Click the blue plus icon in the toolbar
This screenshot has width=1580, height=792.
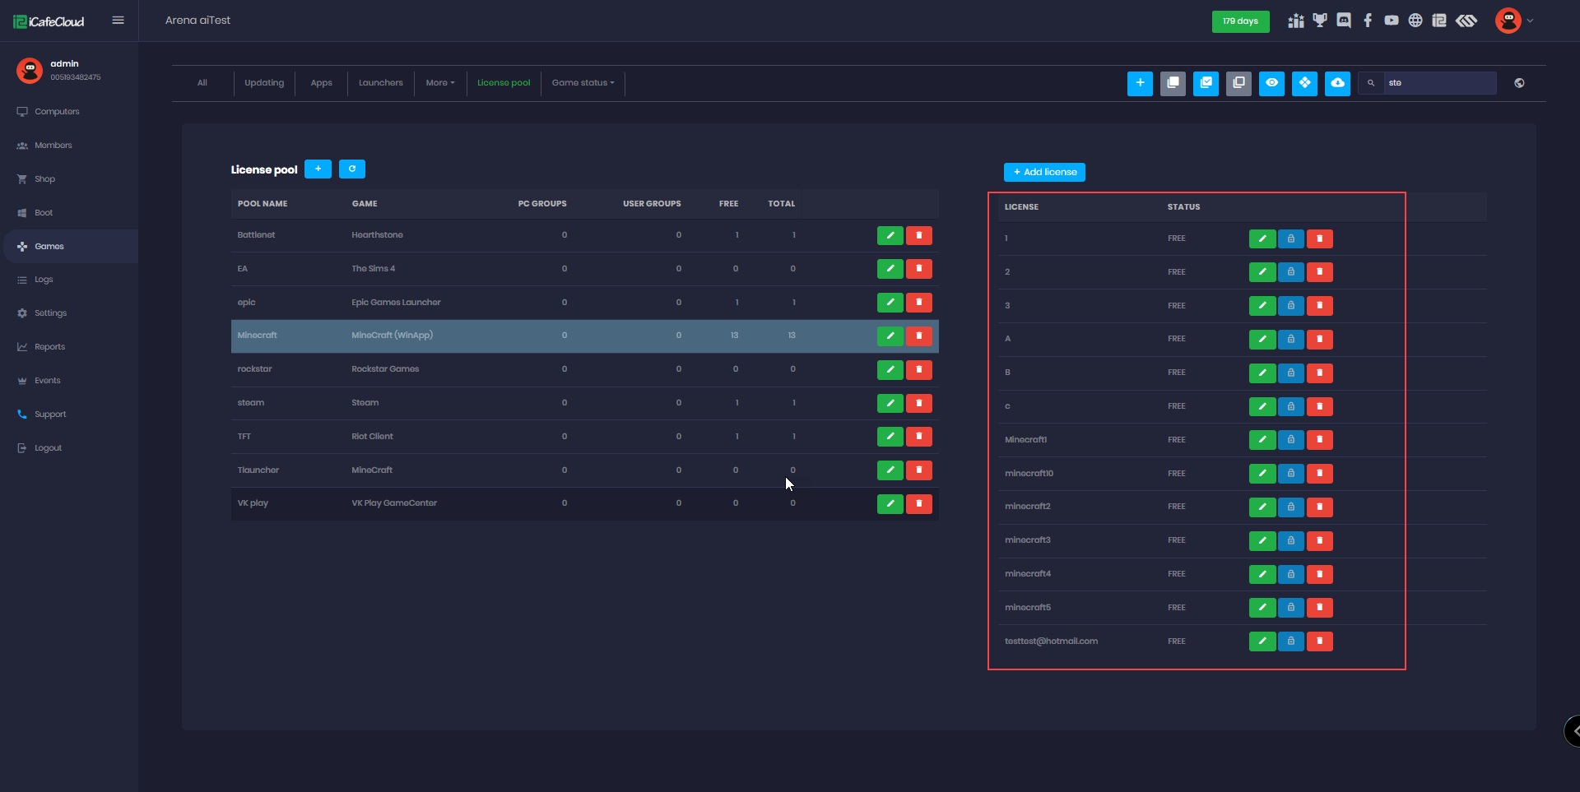tap(1140, 83)
